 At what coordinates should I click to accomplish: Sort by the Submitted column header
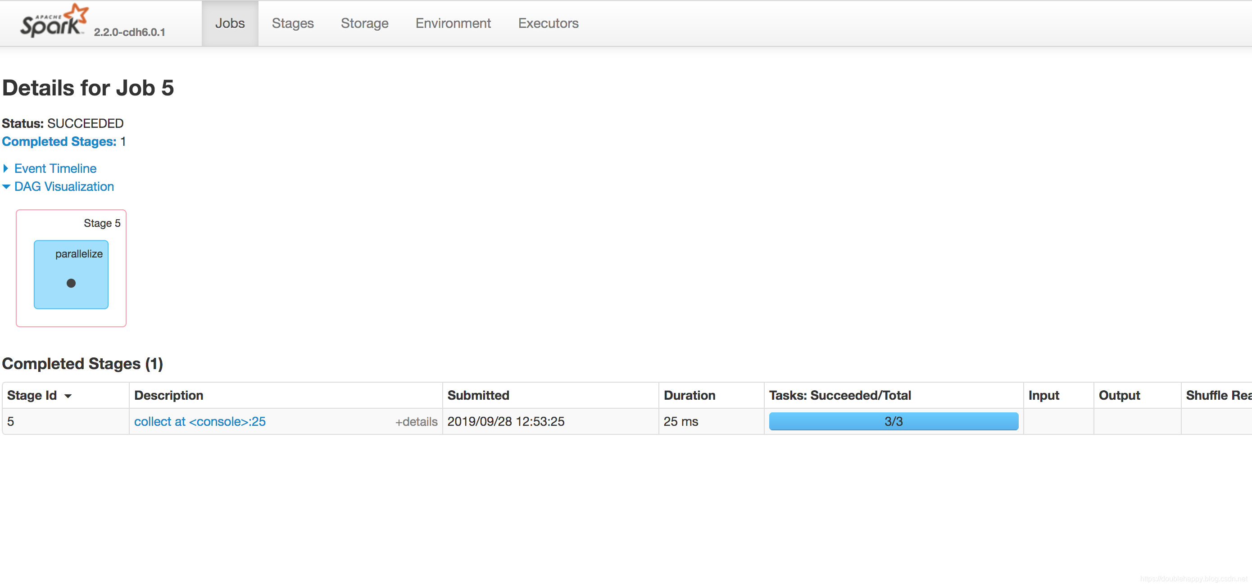pos(478,396)
